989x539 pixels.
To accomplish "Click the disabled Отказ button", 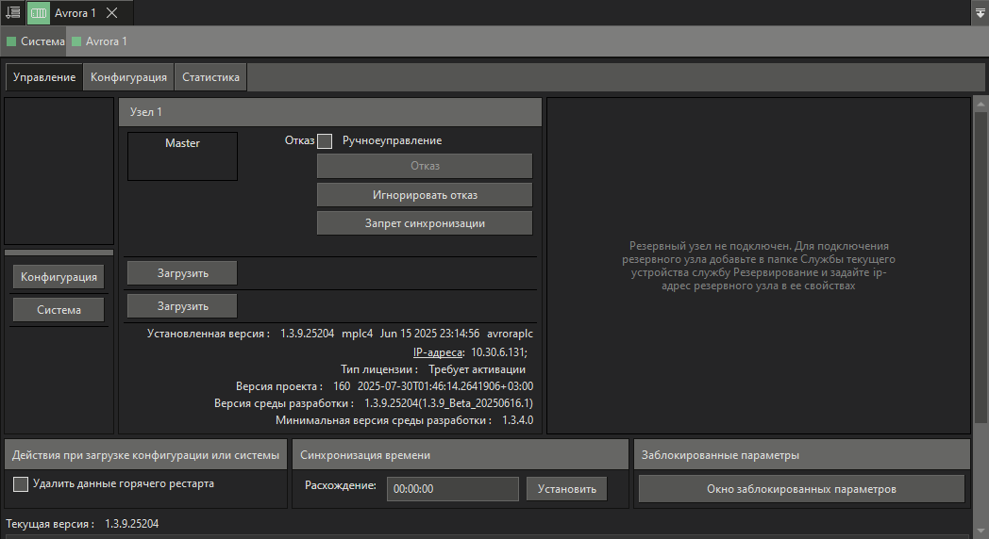I will point(425,166).
